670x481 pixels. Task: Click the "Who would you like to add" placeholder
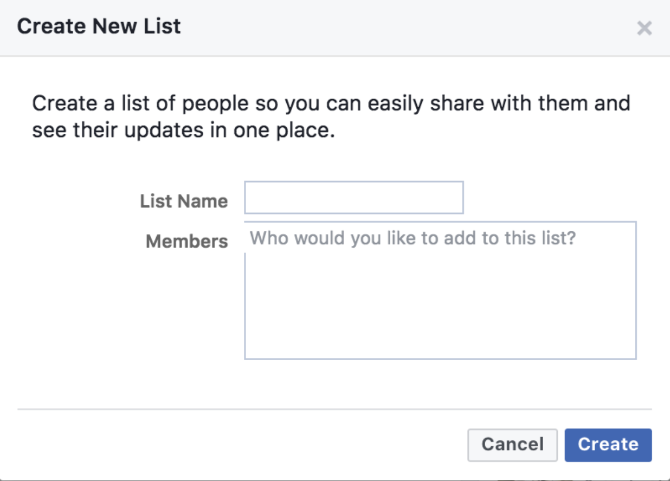(x=412, y=238)
